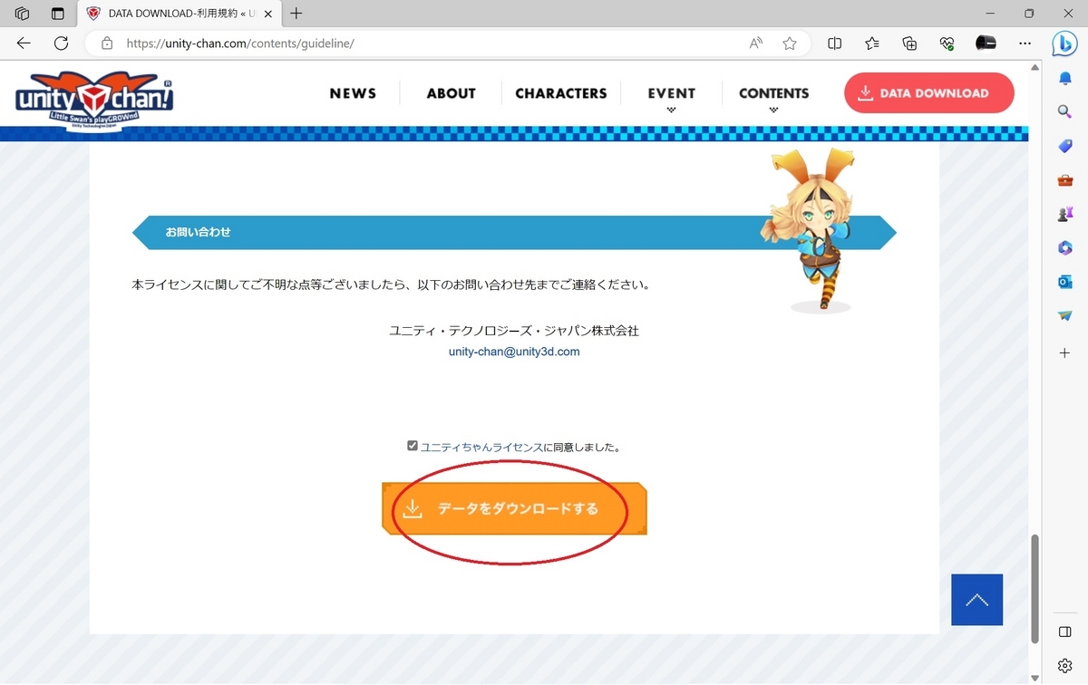
Task: Add a sidebar app with the plus icon
Action: (1065, 352)
